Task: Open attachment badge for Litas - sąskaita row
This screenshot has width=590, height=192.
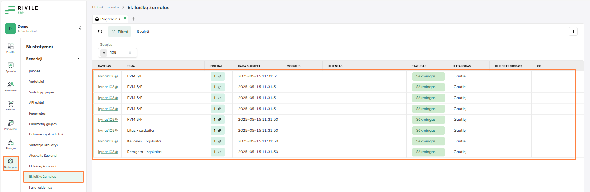Action: click(218, 131)
